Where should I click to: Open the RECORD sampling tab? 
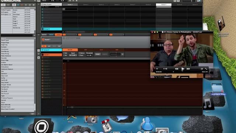click(70, 50)
